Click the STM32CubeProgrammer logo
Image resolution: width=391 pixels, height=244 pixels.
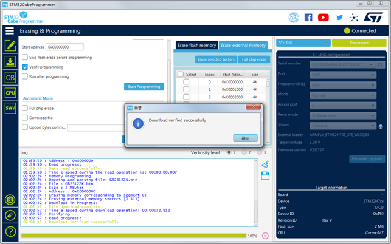pos(24,18)
